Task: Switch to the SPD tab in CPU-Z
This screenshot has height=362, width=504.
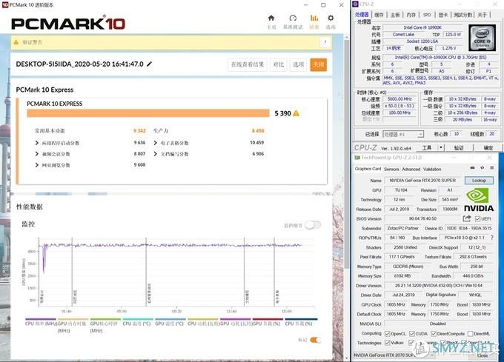Action: [x=427, y=15]
